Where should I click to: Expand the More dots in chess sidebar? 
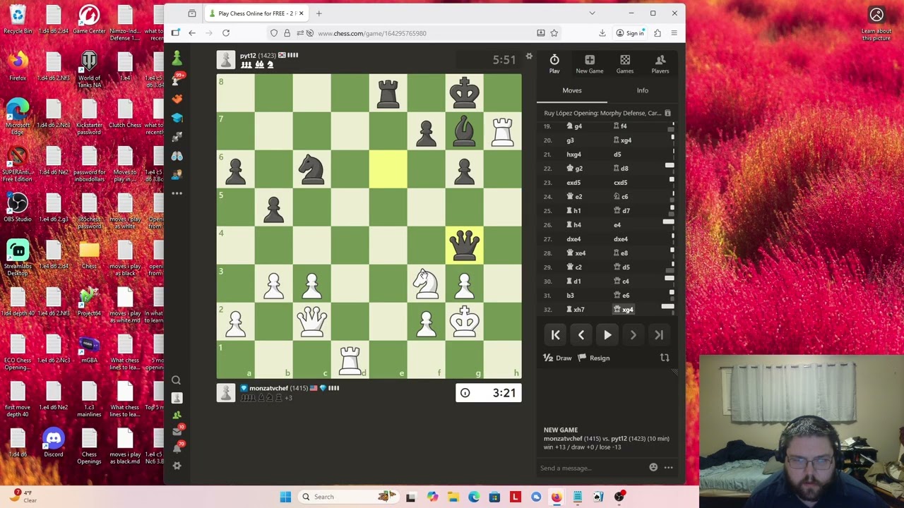(x=177, y=193)
